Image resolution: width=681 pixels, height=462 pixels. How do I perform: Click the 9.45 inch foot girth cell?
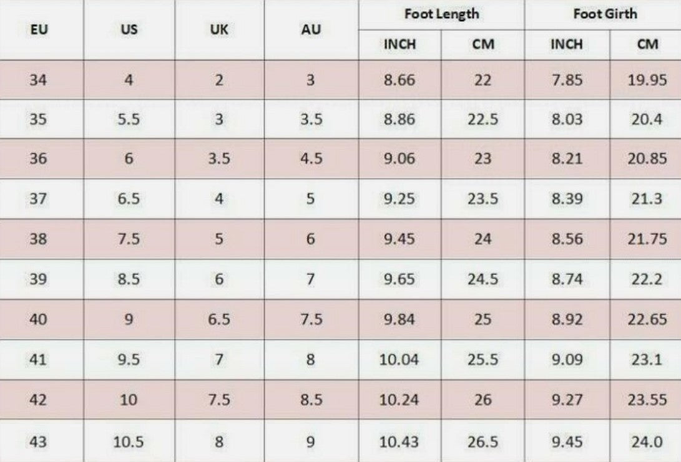tap(567, 441)
